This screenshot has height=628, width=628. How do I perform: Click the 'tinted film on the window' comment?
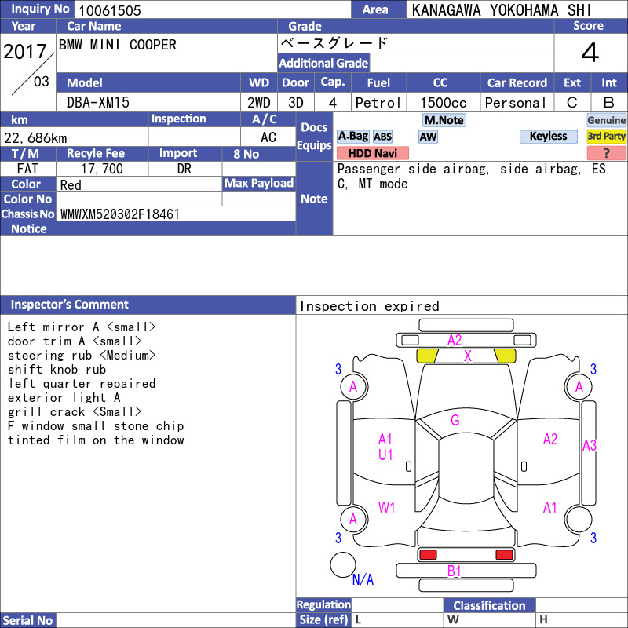(x=96, y=440)
